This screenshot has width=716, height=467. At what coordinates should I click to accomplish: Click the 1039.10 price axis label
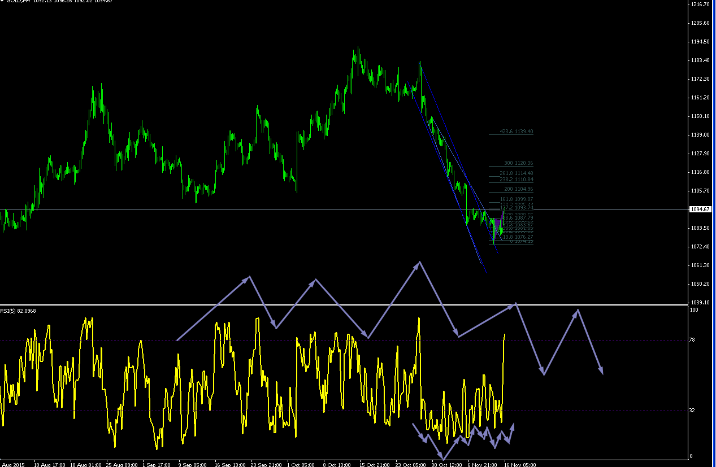(x=701, y=302)
